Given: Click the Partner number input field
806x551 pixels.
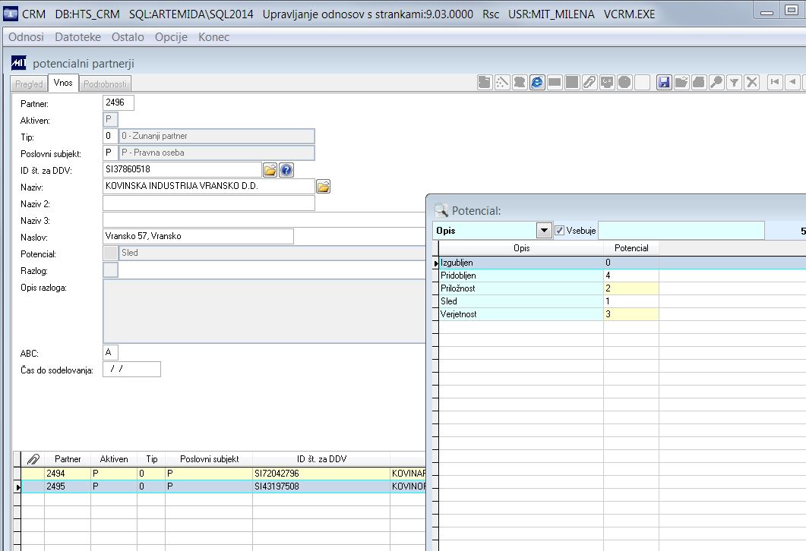Looking at the screenshot, I should [118, 102].
